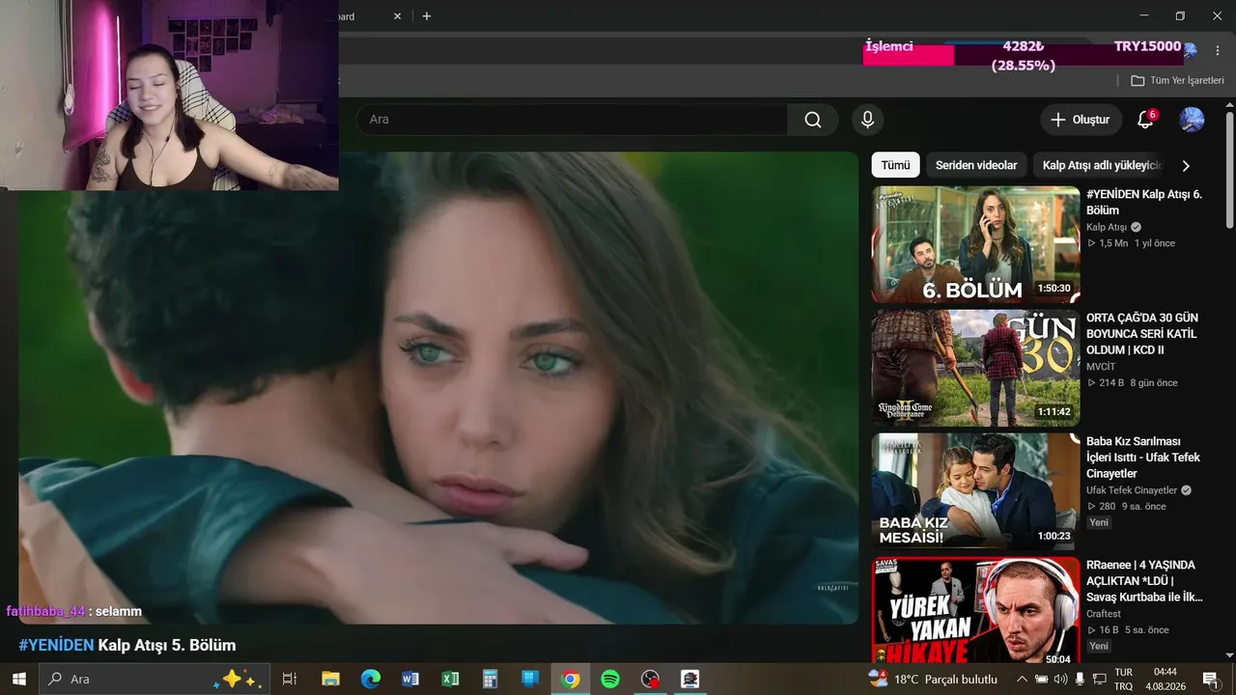Switch keyboard language TUR TRQ
Screen dimensions: 1236x695
point(1124,679)
